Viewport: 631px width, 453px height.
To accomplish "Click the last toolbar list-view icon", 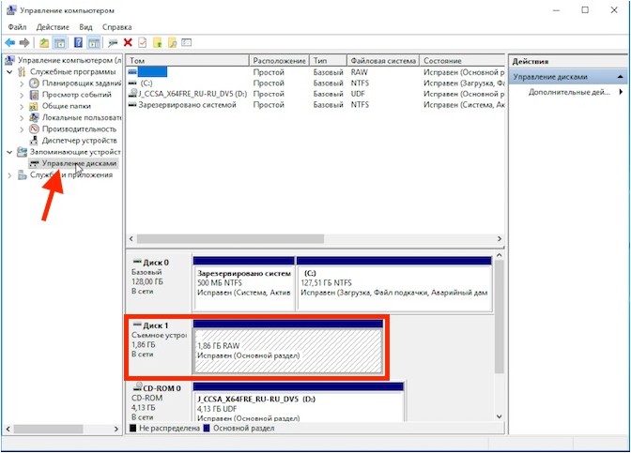I will point(186,42).
